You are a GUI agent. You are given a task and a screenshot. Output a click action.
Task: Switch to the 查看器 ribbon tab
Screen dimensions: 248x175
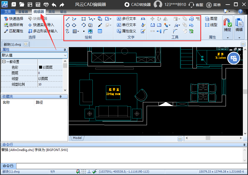point(23,12)
